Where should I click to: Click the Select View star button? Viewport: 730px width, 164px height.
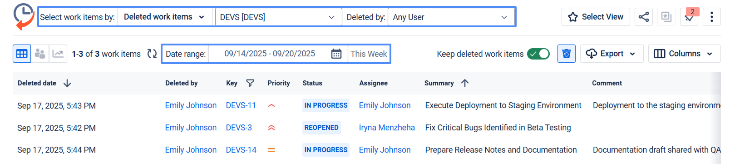(x=596, y=17)
